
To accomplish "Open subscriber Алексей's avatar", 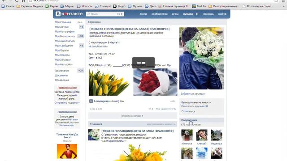I will point(202,135).
